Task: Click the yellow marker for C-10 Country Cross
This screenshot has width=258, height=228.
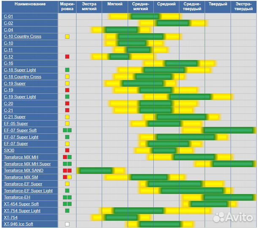Action: [67, 37]
